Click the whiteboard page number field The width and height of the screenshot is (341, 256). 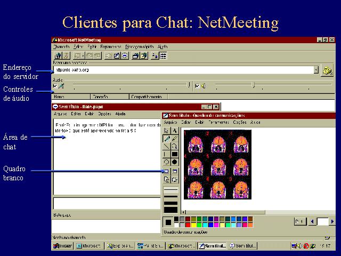pyautogui.click(x=322, y=222)
